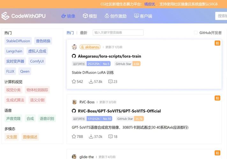Select the 虚拟人合成 tag

click(x=37, y=51)
